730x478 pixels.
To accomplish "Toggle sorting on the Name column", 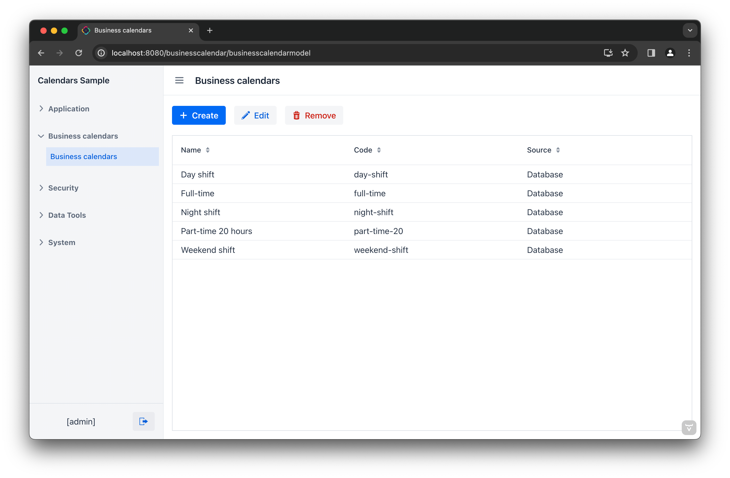I will [208, 150].
